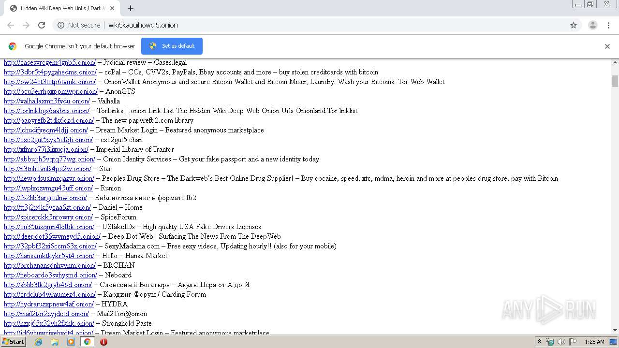Switch to Chrome via taskbar icon
Screen dimensions: 619x348
tap(87, 342)
